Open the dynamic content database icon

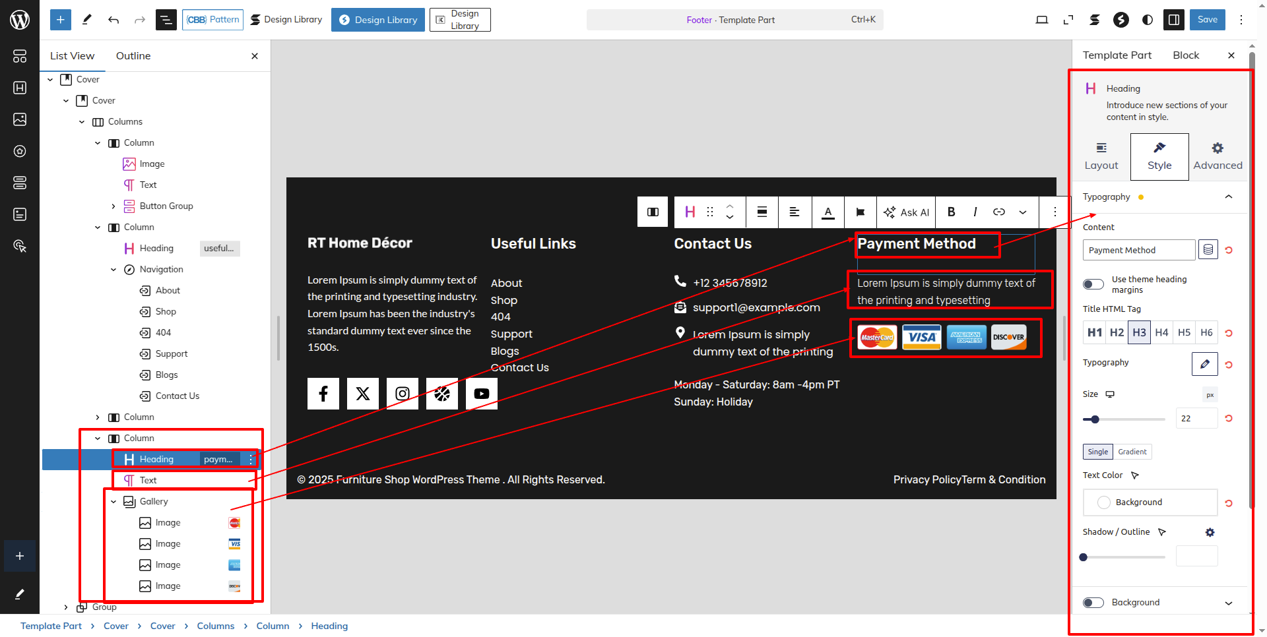point(1208,249)
